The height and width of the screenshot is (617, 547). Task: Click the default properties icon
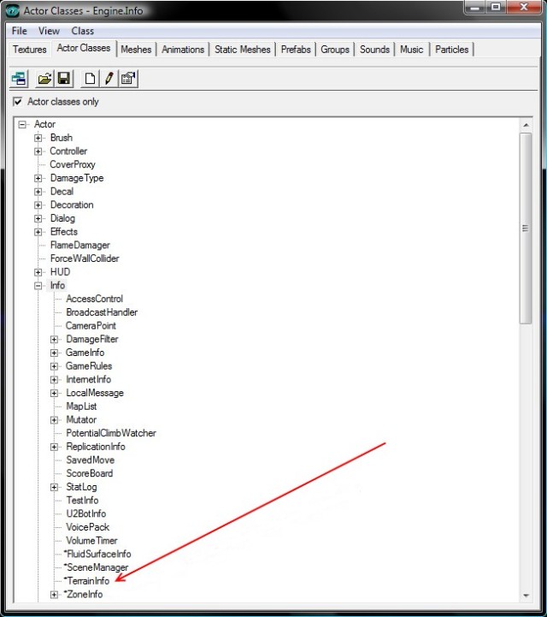pyautogui.click(x=127, y=79)
